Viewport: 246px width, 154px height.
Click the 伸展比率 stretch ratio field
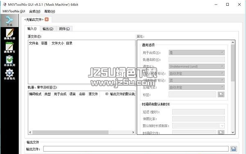199,118
